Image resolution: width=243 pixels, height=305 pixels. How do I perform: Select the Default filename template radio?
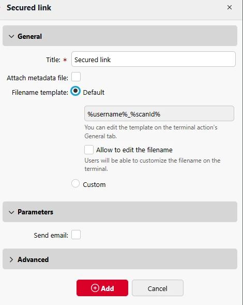coord(75,91)
